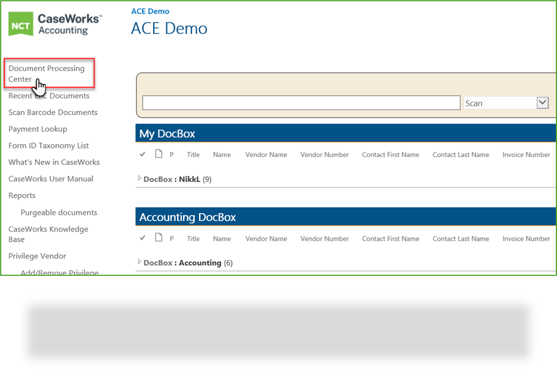Click the document type icon in My DocBox header
Viewport: 557px width, 372px height.
tap(158, 153)
